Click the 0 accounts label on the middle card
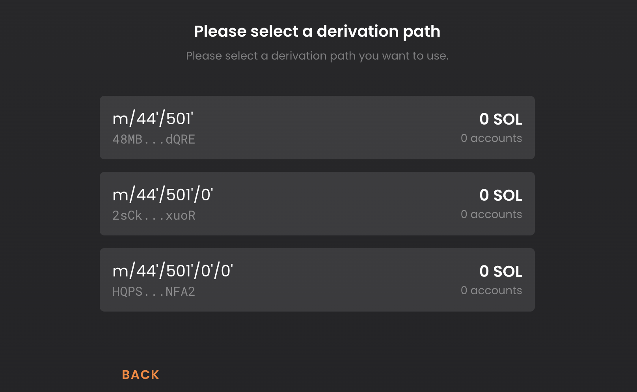This screenshot has width=637, height=392. (491, 214)
